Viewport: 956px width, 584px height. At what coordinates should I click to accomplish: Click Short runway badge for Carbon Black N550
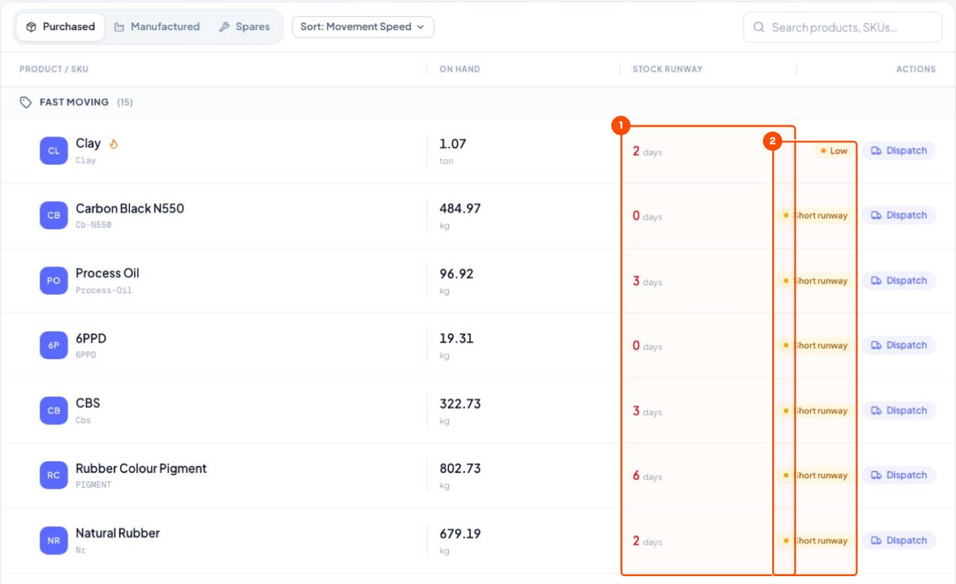[815, 215]
